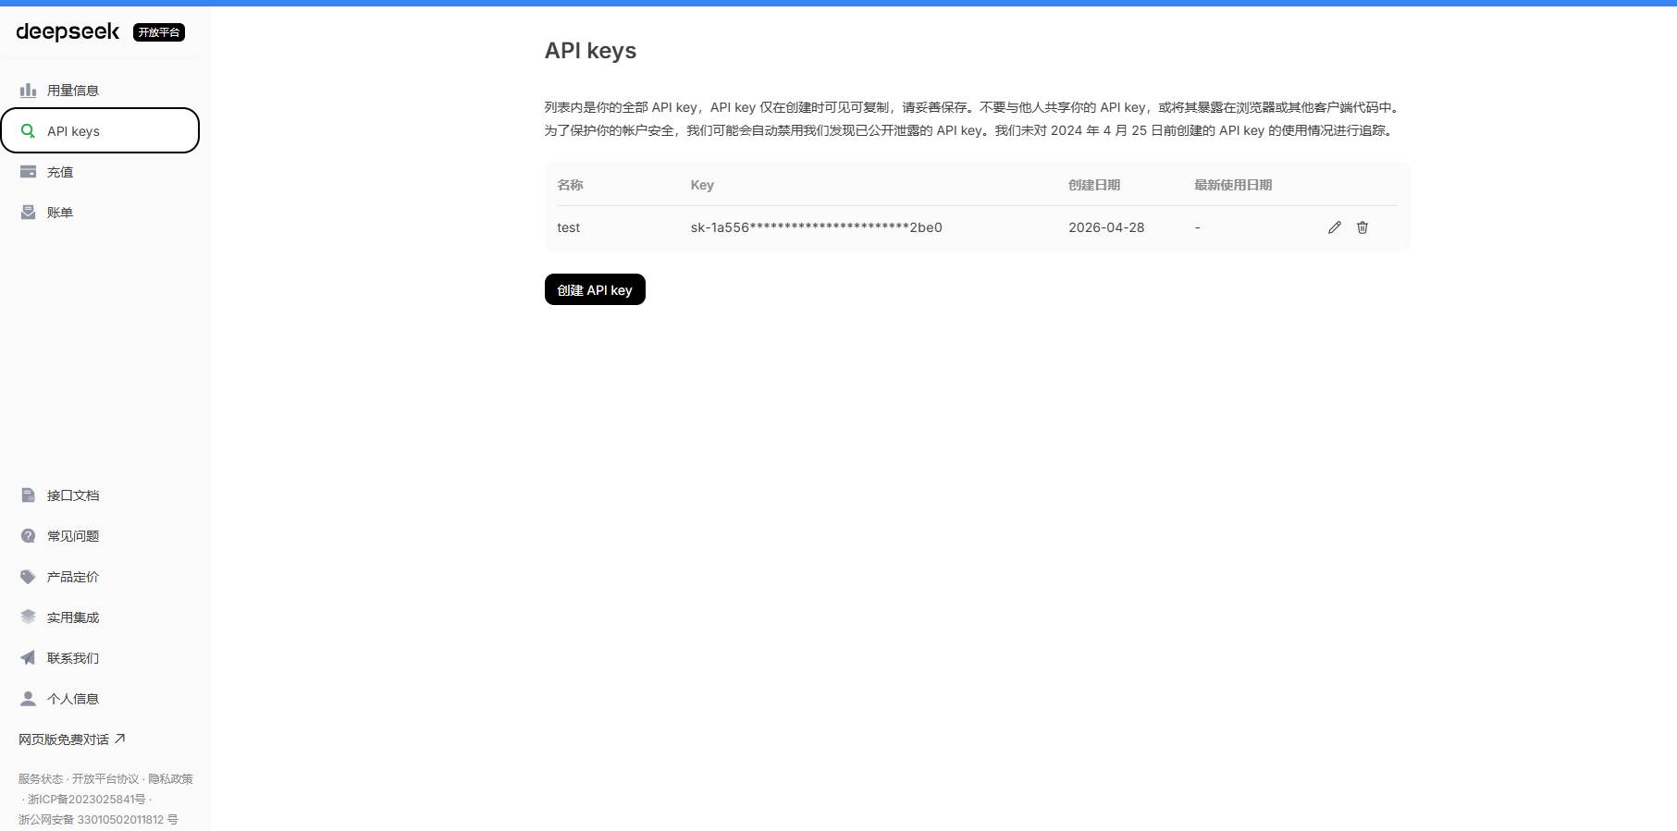Viewport: 1677px width, 831px height.
Task: Open 网页版免费对话 link
Action: pyautogui.click(x=71, y=739)
